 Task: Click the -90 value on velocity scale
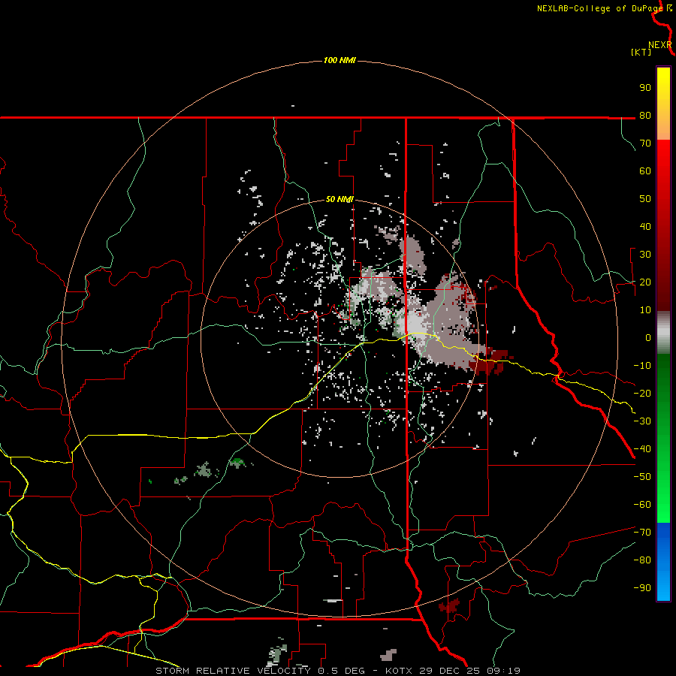[642, 588]
